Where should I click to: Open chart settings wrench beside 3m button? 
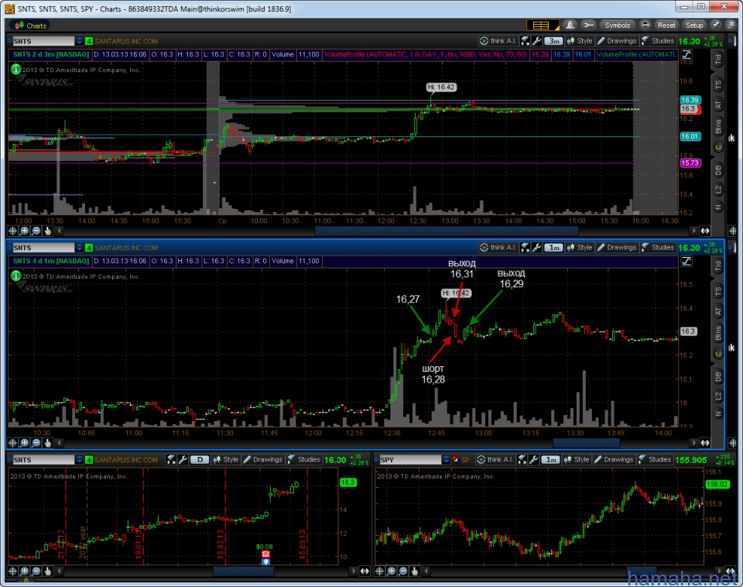click(x=536, y=41)
